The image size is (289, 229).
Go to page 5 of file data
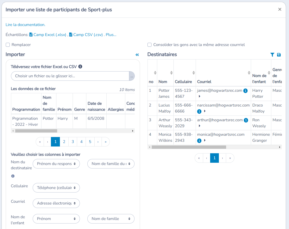tap(90, 142)
